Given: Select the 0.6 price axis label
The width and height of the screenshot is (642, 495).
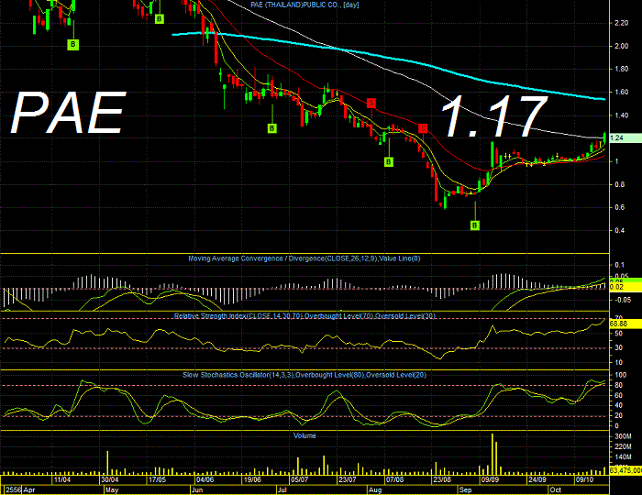Looking at the screenshot, I should [619, 207].
